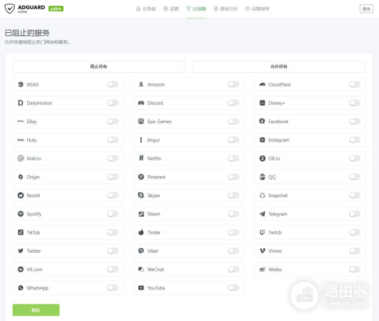This screenshot has height=321, width=379.
Task: Click the 允许所有 allow all button
Action: click(279, 66)
